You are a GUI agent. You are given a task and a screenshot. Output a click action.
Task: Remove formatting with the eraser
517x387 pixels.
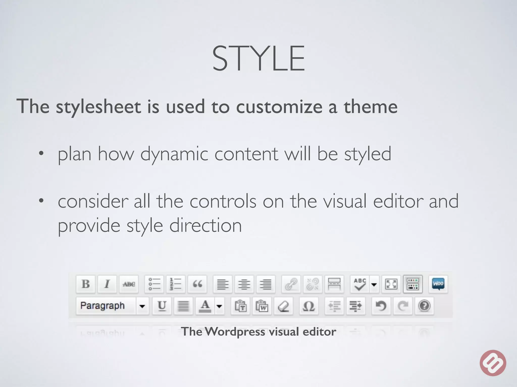point(283,306)
